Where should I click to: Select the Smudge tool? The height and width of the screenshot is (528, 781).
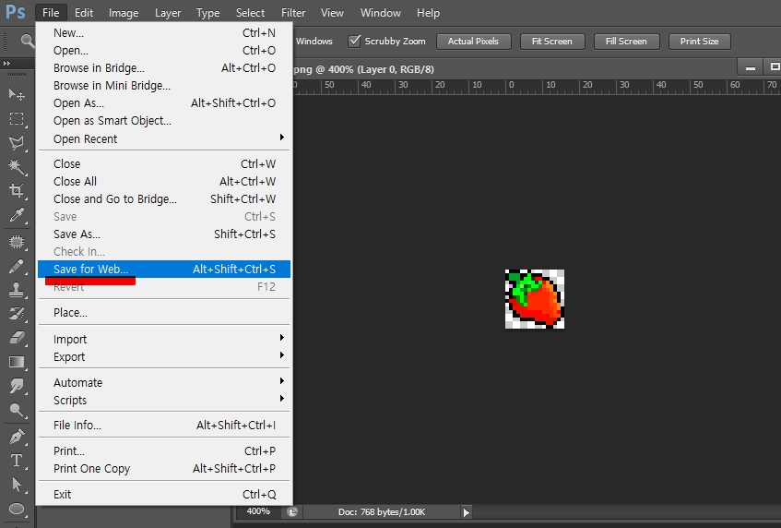(17, 386)
